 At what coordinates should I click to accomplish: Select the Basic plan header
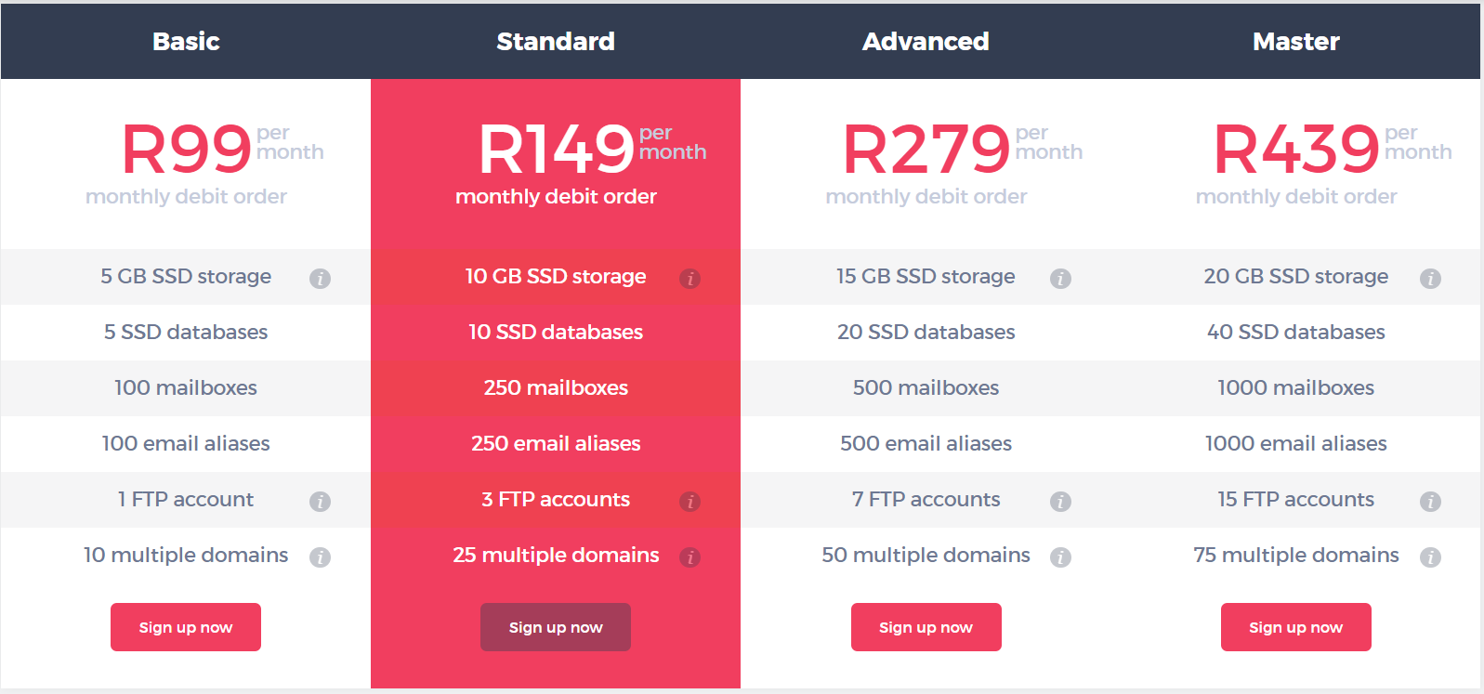[185, 41]
